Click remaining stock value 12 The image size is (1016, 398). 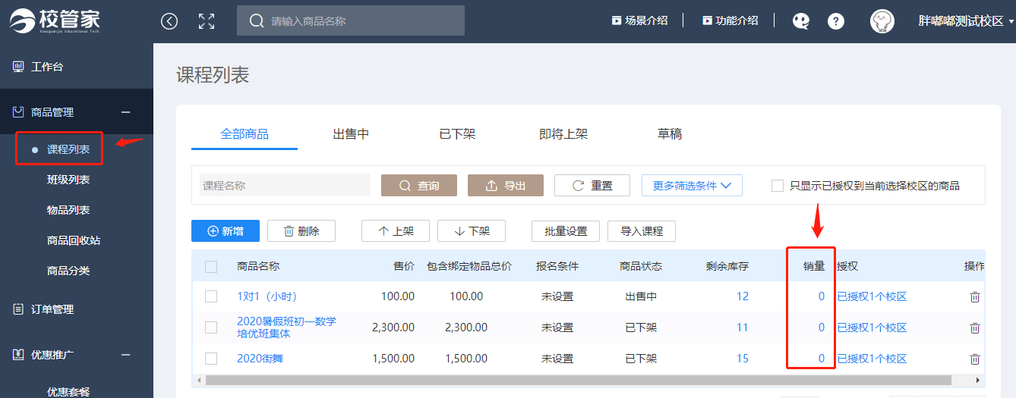(x=743, y=296)
